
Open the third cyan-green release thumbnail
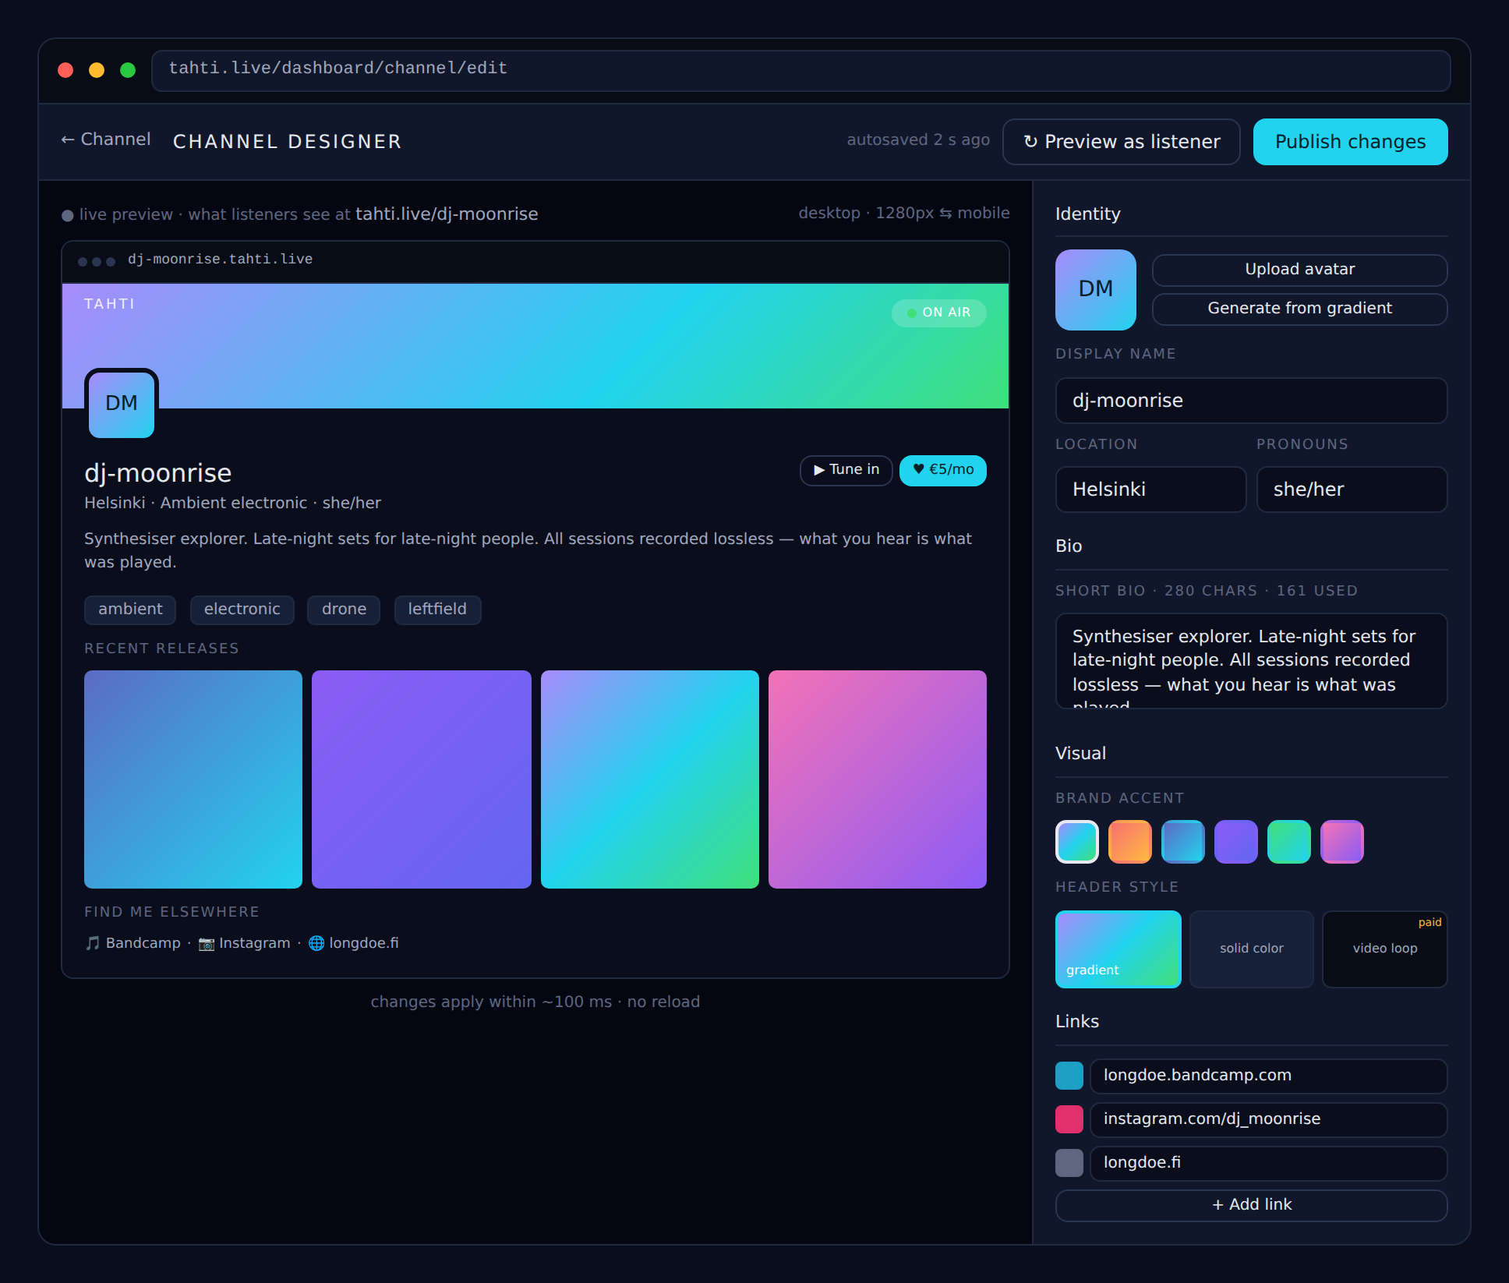tap(650, 779)
